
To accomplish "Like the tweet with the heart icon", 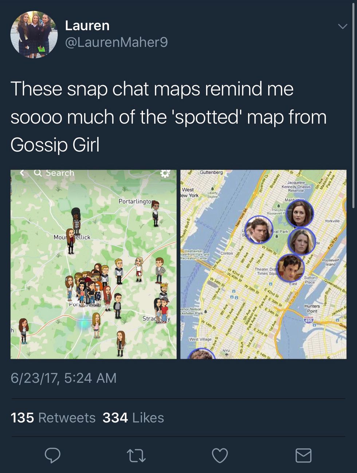I will click(x=220, y=456).
